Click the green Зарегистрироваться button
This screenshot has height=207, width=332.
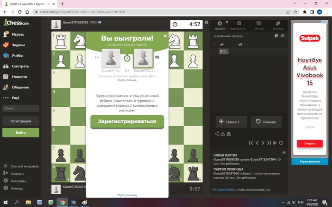127,121
